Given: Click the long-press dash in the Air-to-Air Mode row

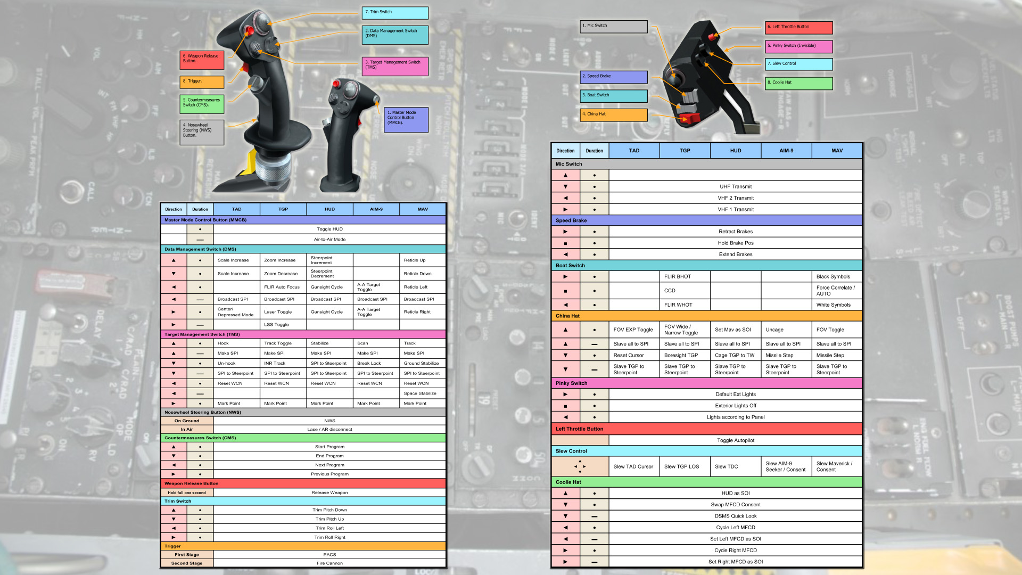Looking at the screenshot, I should coord(200,240).
